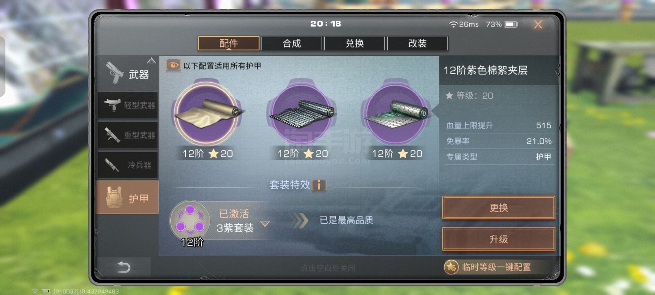The image size is (655, 295).
Task: Expand the 3紫套装 dropdown arrow
Action: tap(265, 224)
